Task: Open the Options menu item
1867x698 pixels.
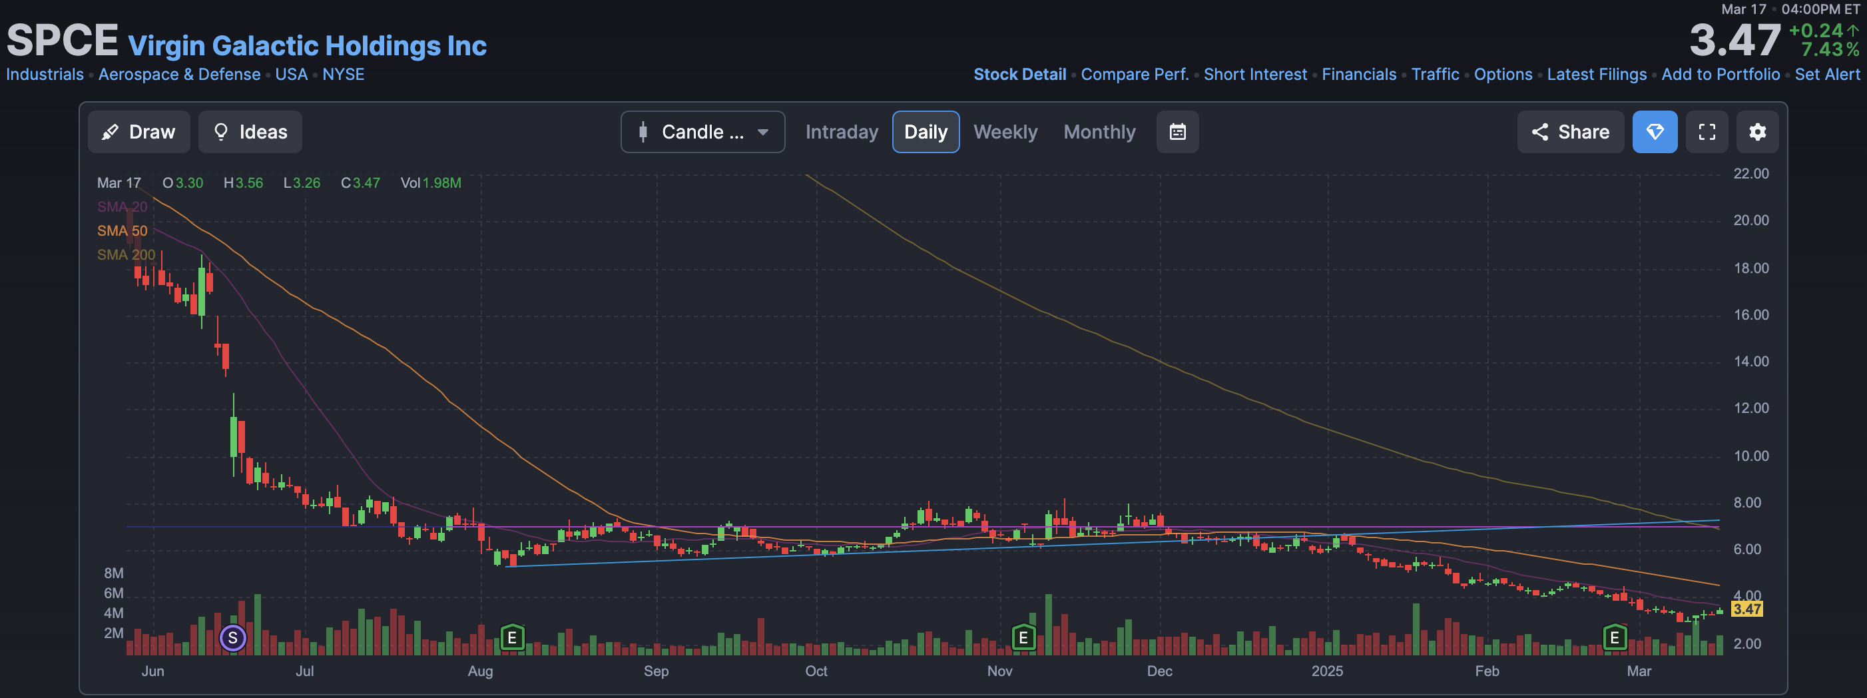Action: point(1502,74)
